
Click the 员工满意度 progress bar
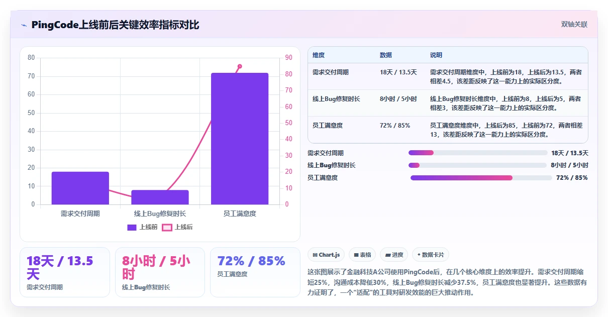481,178
